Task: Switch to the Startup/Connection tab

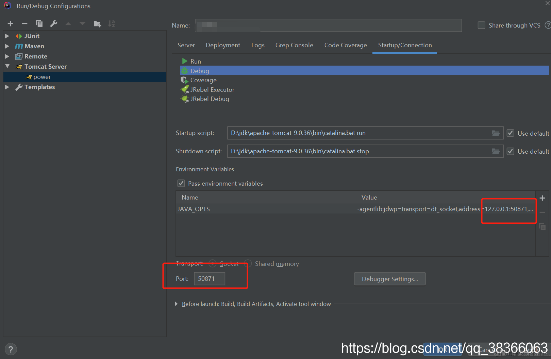Action: [x=405, y=45]
